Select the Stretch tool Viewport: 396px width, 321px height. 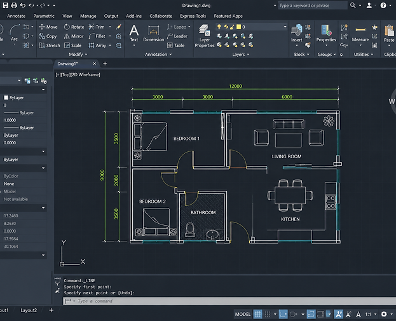click(x=50, y=46)
